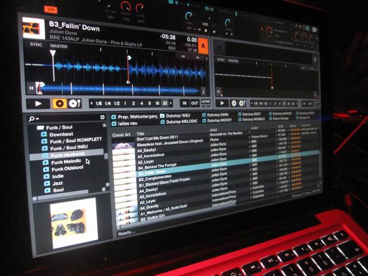
Task: Toggle SYNC on deck A
Action: point(36,44)
